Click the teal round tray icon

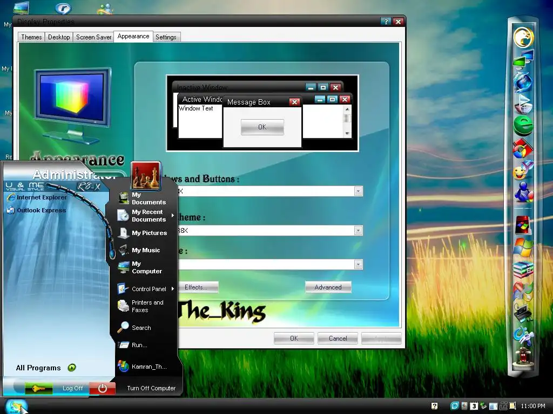[455, 406]
